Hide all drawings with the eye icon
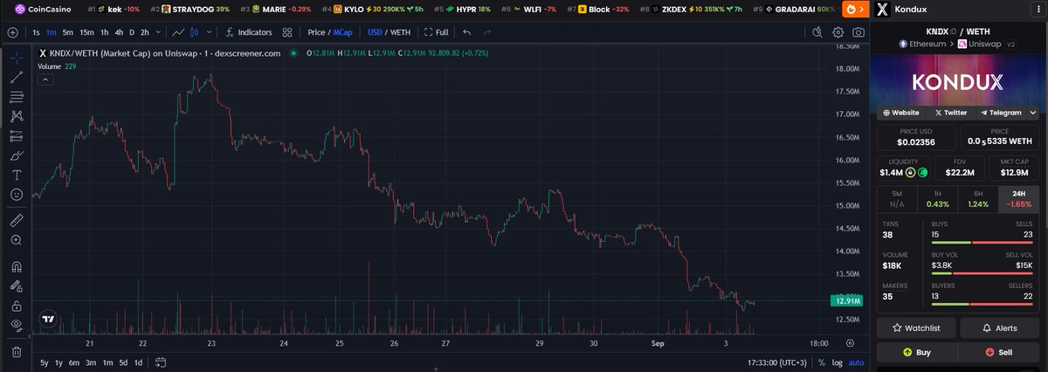The height and width of the screenshot is (372, 1048). (16, 325)
